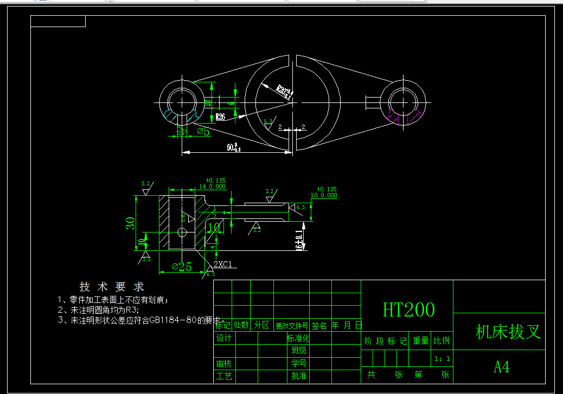Click the 审核 cell in title block
The width and height of the screenshot is (563, 394).
(x=225, y=365)
